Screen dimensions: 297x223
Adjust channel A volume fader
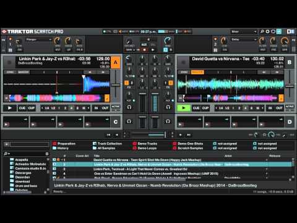(x=142, y=94)
